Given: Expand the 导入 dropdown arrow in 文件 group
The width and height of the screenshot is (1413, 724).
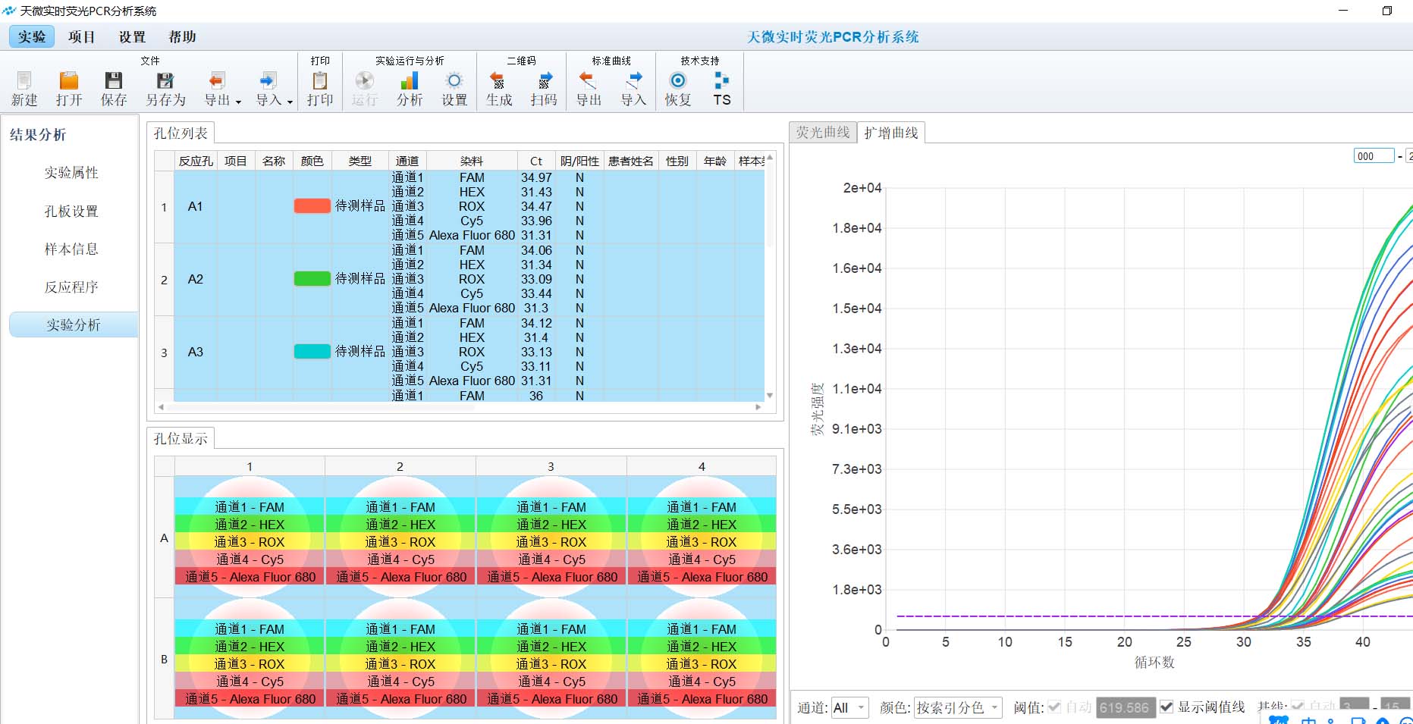Looking at the screenshot, I should (290, 102).
